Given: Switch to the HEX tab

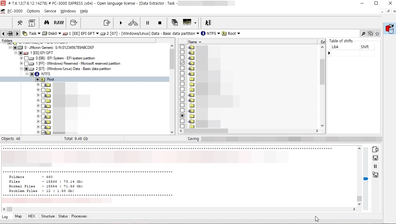Looking at the screenshot, I should point(31,216).
